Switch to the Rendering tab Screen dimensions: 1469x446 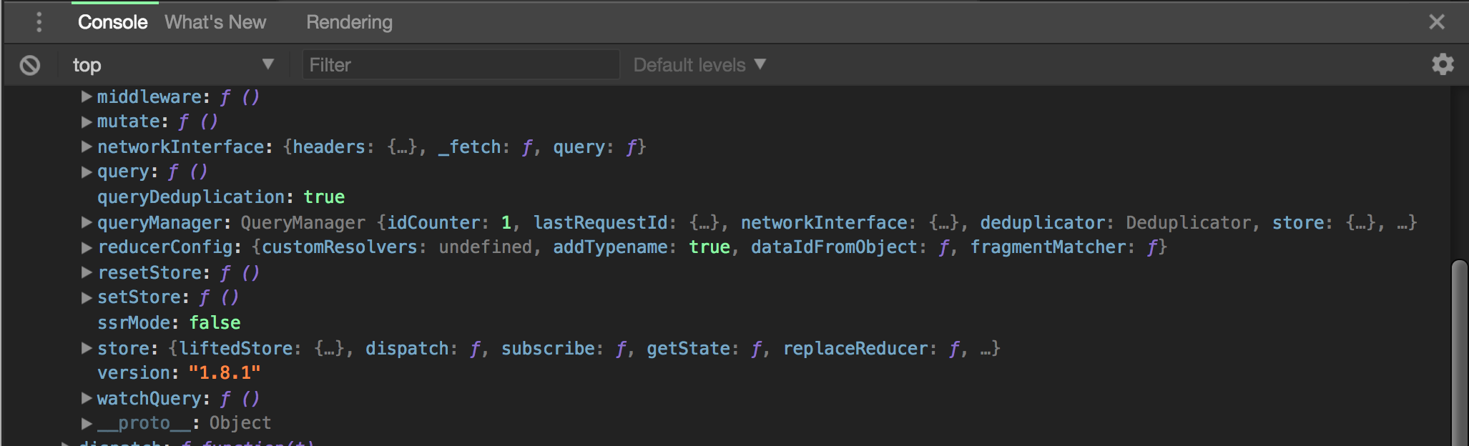tap(349, 22)
